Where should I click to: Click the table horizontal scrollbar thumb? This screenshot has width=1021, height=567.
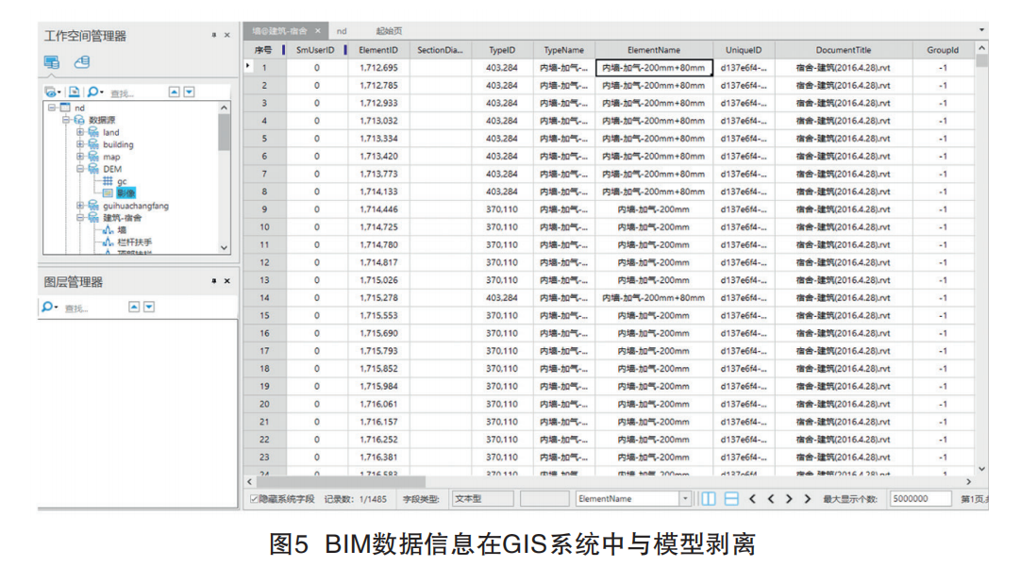point(342,482)
